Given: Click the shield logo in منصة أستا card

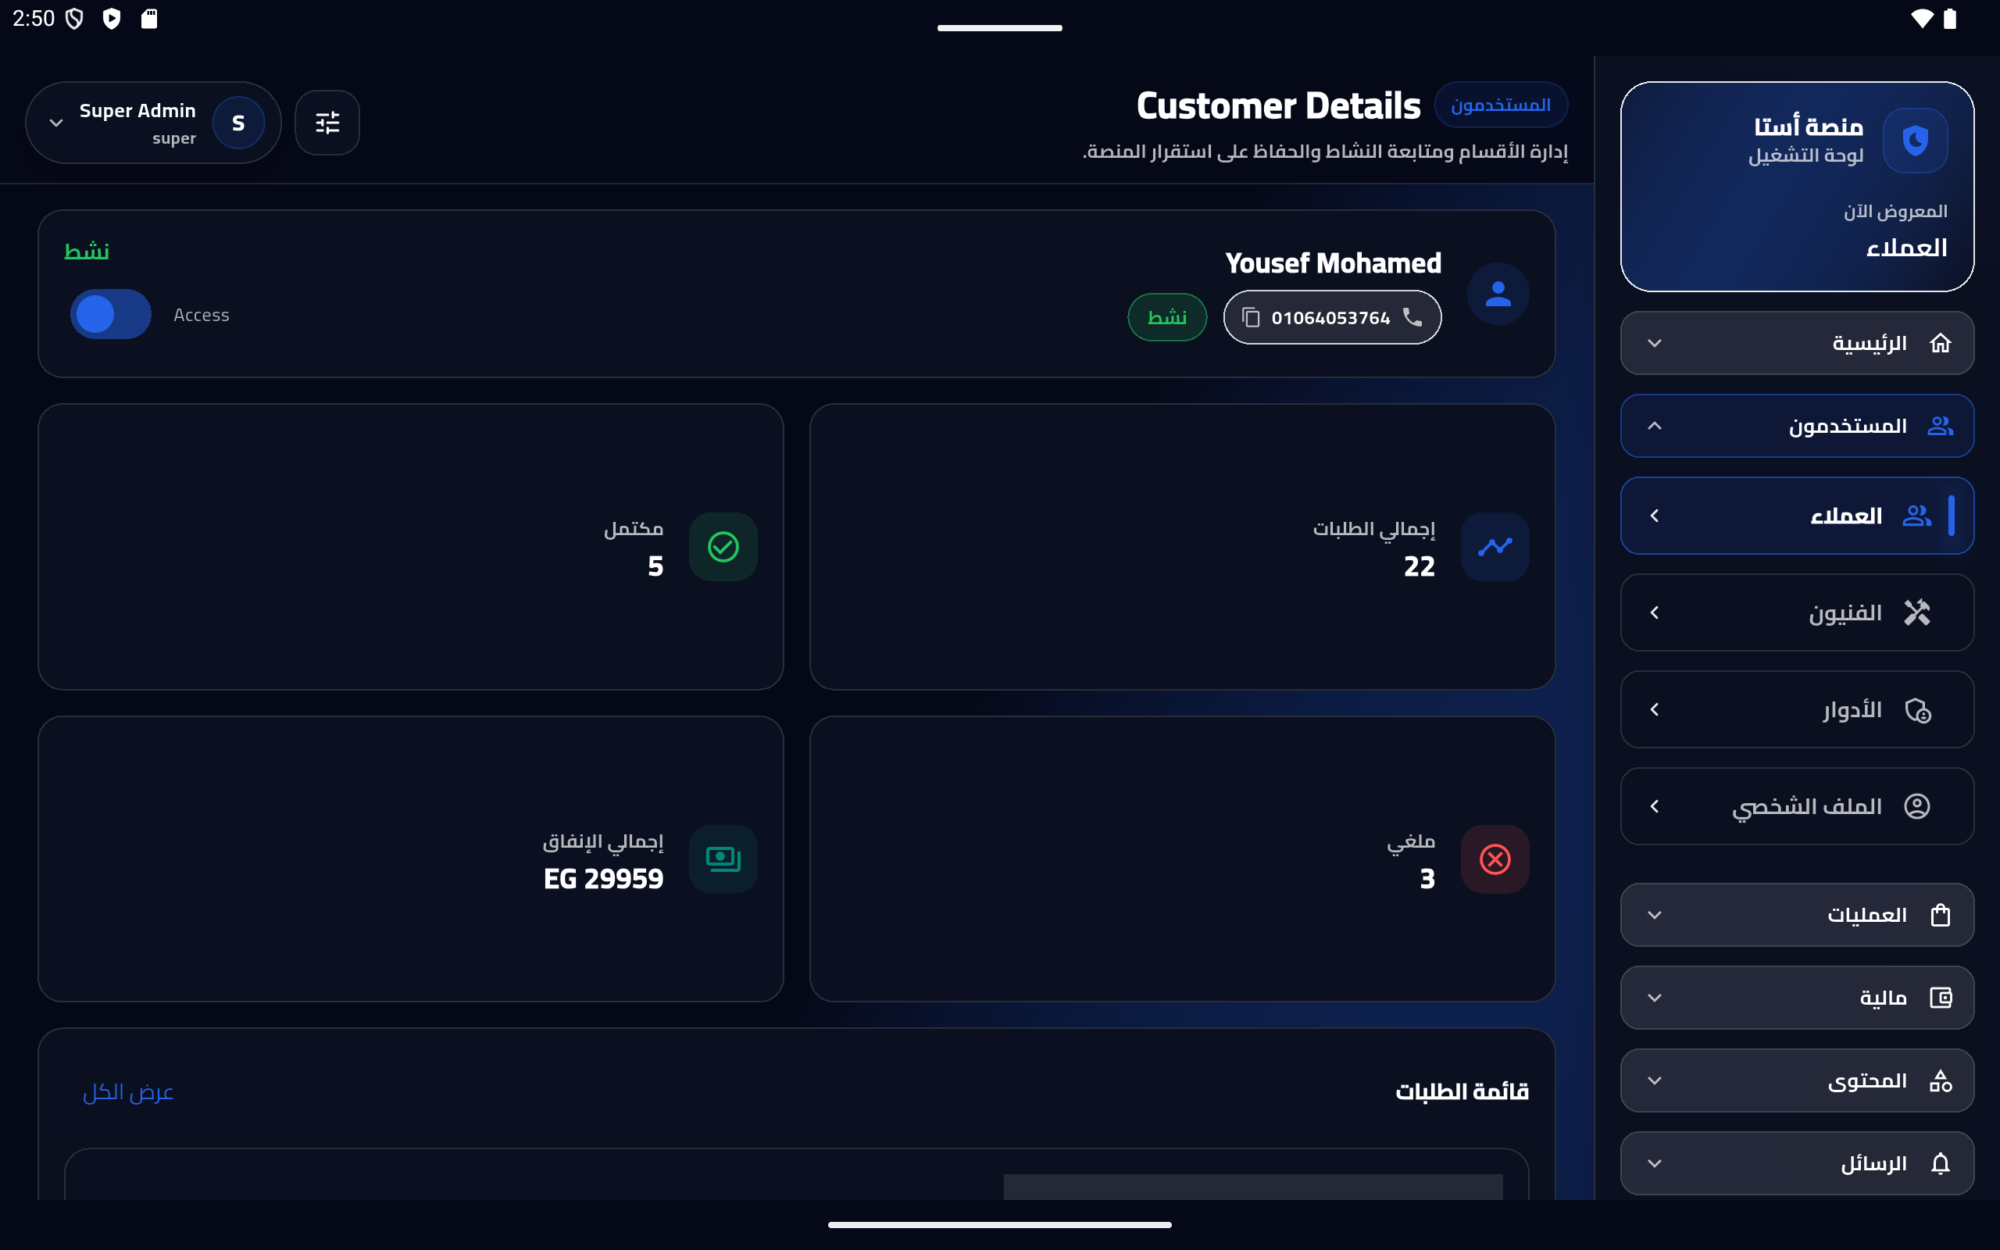Looking at the screenshot, I should tap(1915, 141).
